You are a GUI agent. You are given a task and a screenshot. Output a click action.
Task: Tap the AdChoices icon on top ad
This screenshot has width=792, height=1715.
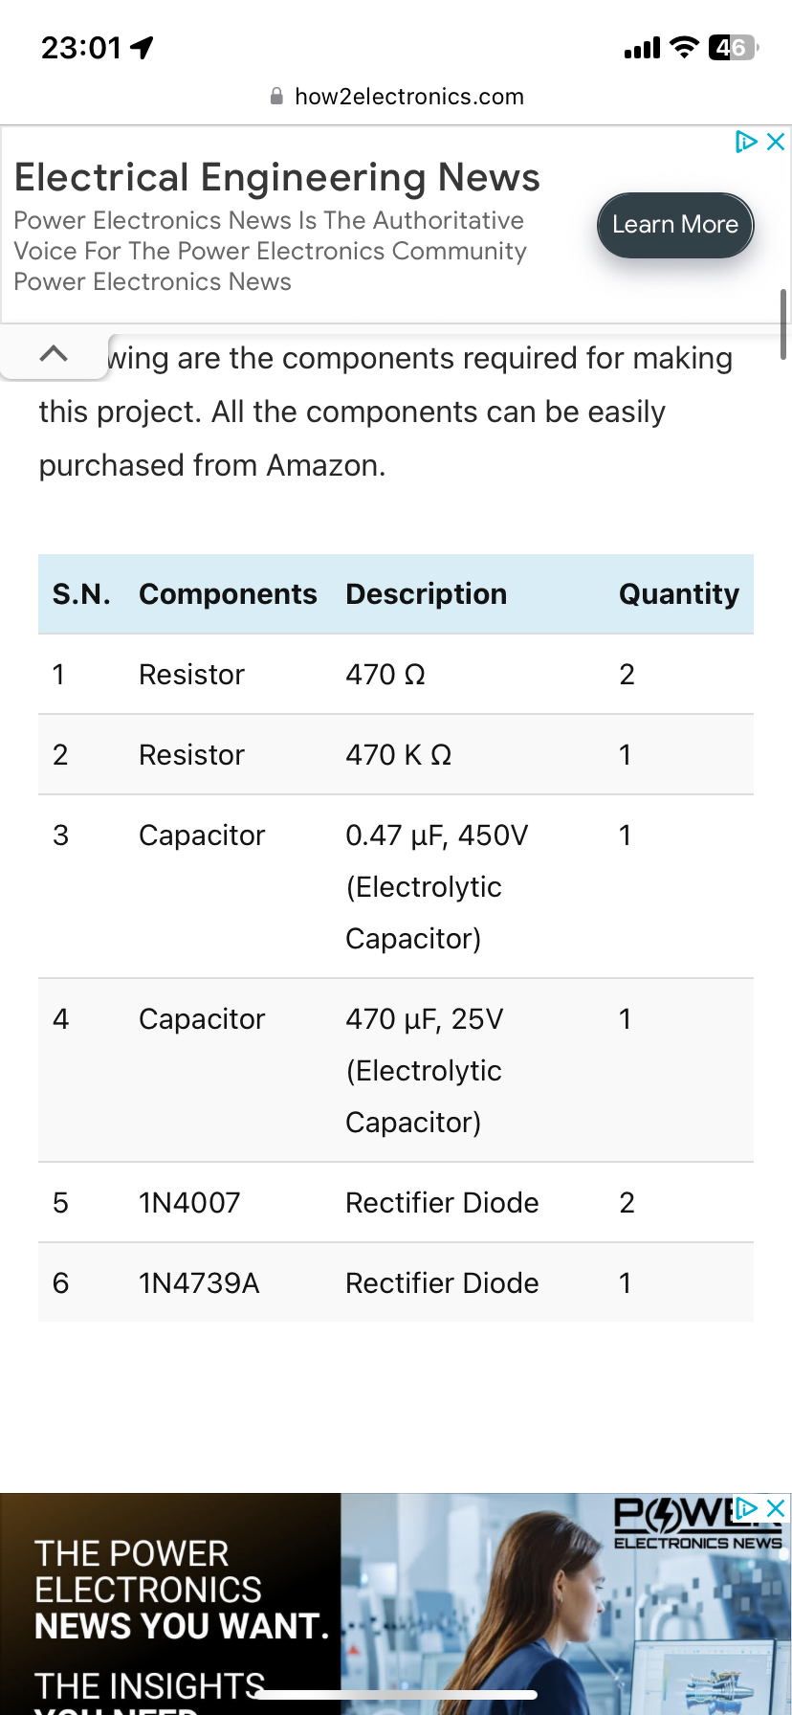click(746, 143)
